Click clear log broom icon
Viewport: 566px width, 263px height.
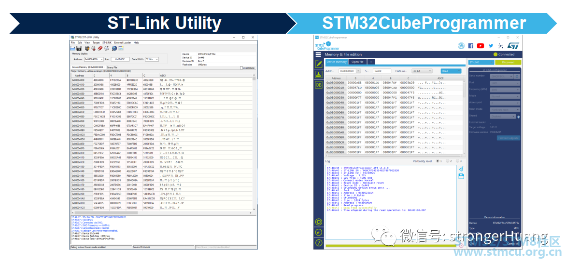point(461,169)
